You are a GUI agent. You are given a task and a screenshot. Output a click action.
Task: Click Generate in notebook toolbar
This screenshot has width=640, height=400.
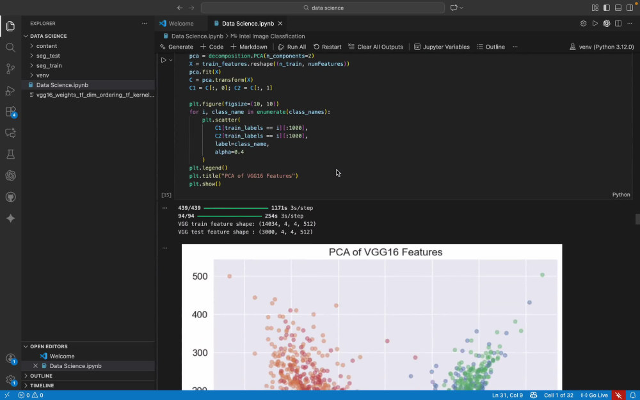coord(177,47)
